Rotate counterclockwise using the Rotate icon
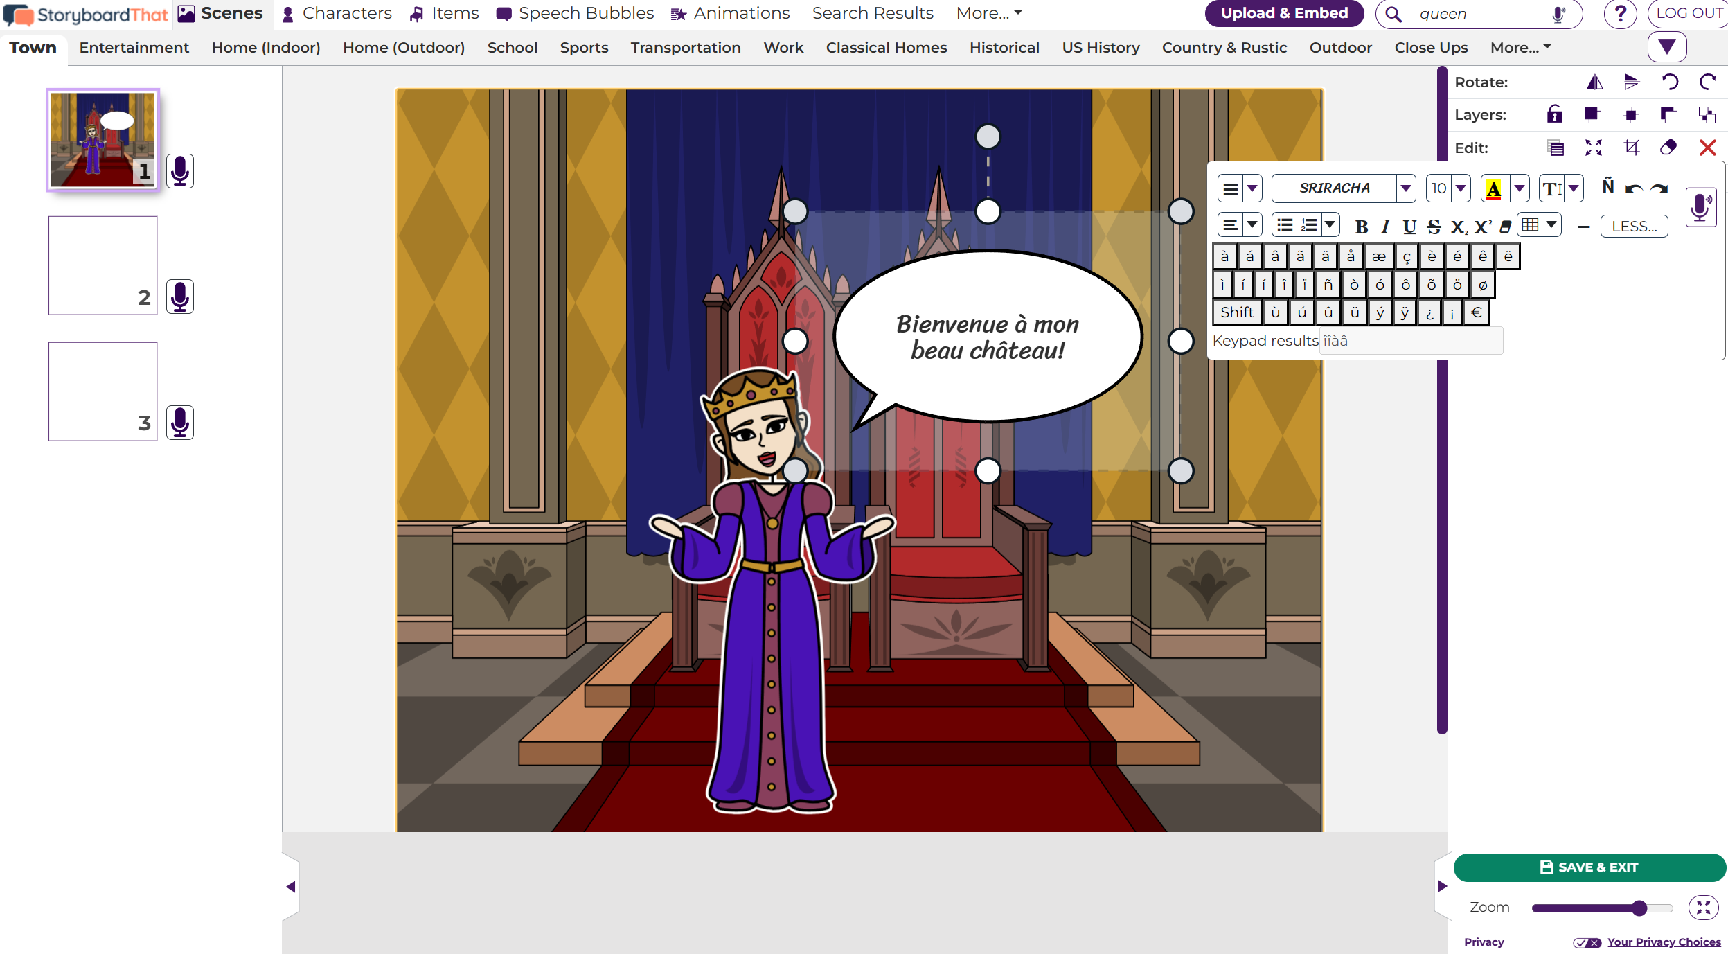1728x954 pixels. point(1670,82)
